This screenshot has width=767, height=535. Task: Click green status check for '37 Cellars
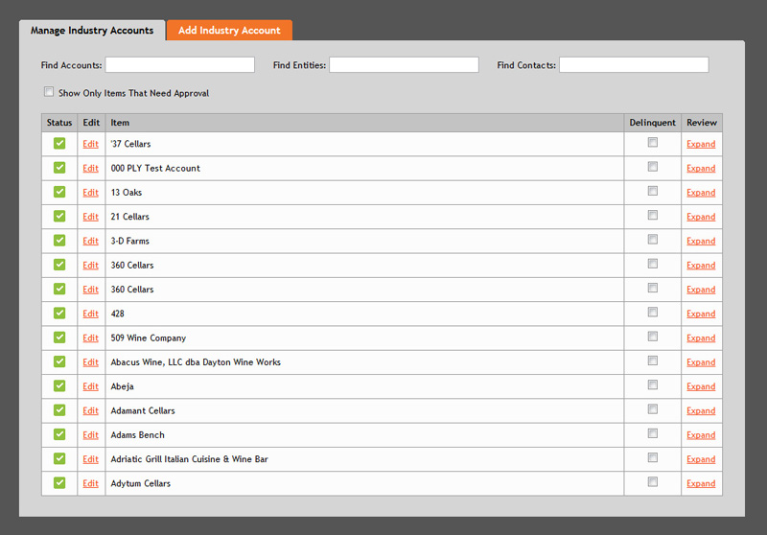click(x=59, y=143)
